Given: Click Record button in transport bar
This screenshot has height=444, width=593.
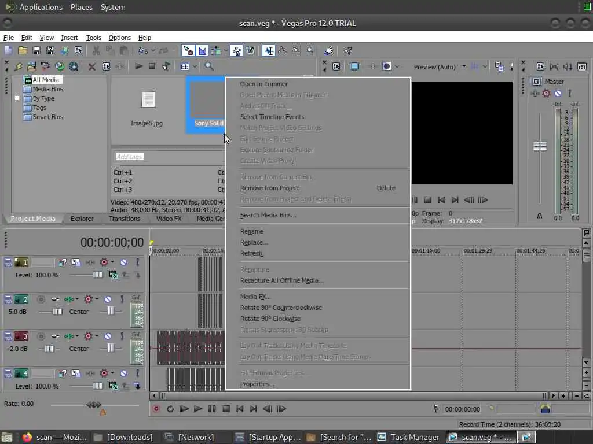Looking at the screenshot, I should click(x=156, y=409).
